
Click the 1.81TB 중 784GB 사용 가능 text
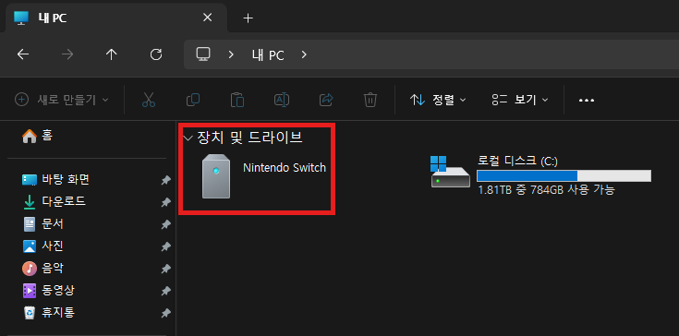pyautogui.click(x=547, y=190)
